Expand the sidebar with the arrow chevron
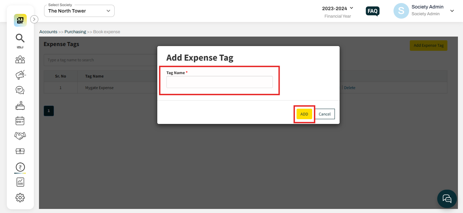The width and height of the screenshot is (463, 213). [x=34, y=19]
